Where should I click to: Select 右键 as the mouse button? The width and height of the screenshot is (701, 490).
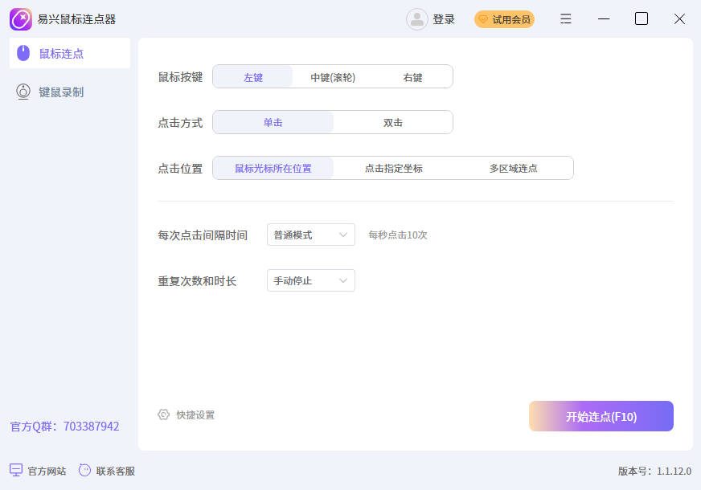(x=412, y=77)
